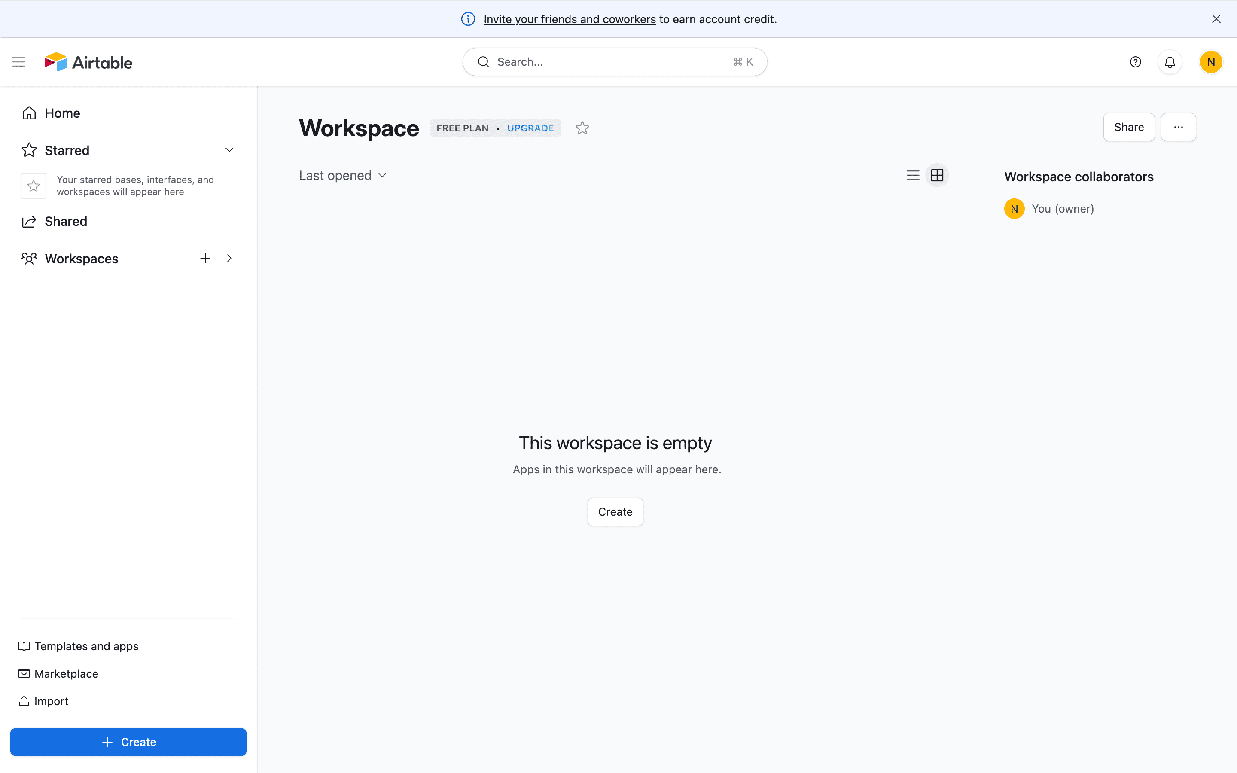Collapse the Starred section chevron
Screen dimensions: 1237x773
click(x=229, y=150)
